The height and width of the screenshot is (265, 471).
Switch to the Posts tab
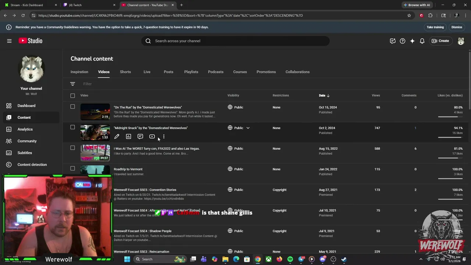[169, 72]
